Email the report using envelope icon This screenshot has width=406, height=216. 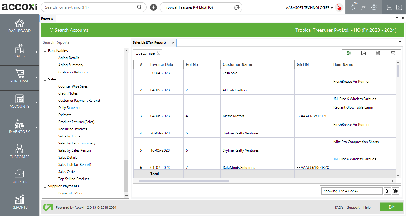tap(393, 53)
